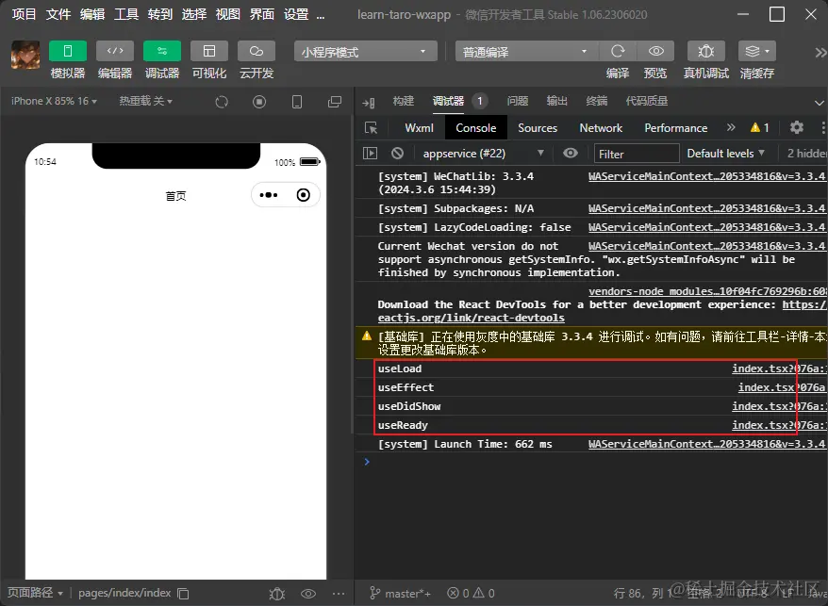Screen dimensions: 828x606
Task: Open the menu bar overflow ellipsis
Action: point(321,16)
